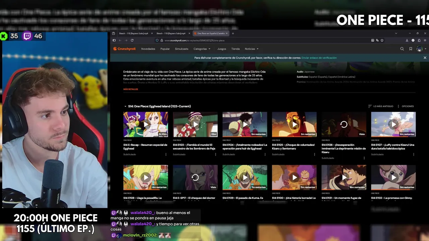
Task: Open more options for E1126 episode
Action: (x=364, y=158)
